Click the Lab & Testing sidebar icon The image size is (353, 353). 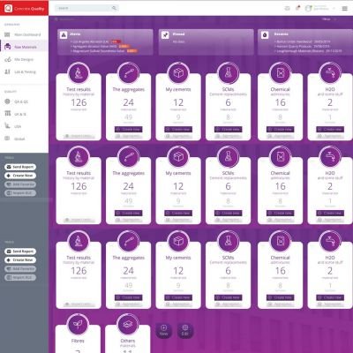[7, 71]
